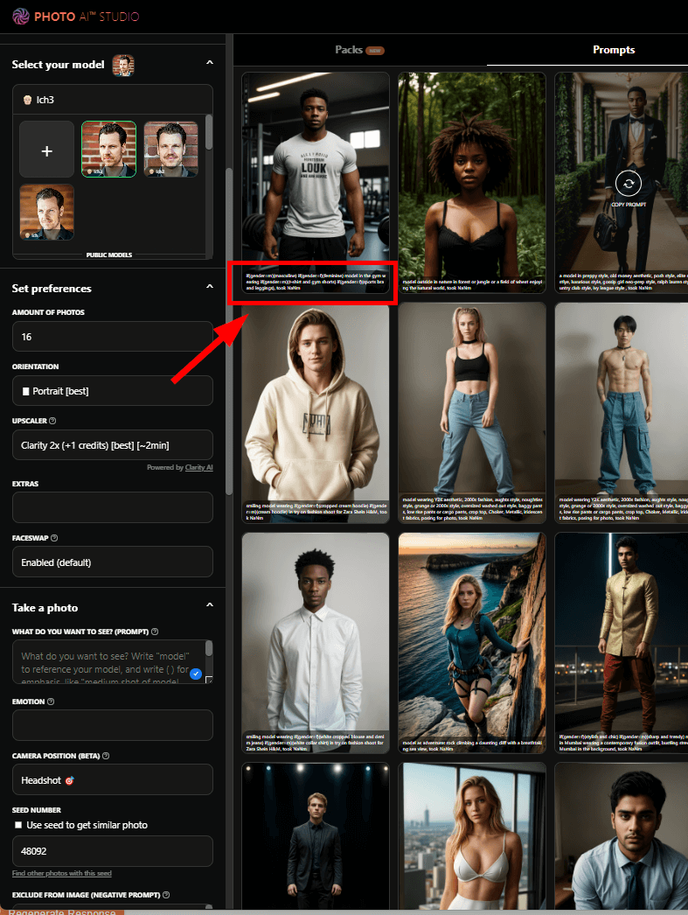688x915 pixels.
Task: Click the prompt help icon
Action: pos(155,632)
